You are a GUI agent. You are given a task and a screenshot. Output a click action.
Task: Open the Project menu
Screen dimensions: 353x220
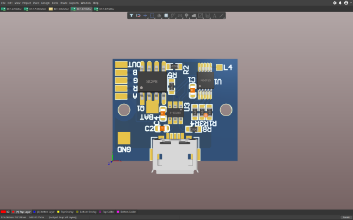(x=26, y=3)
